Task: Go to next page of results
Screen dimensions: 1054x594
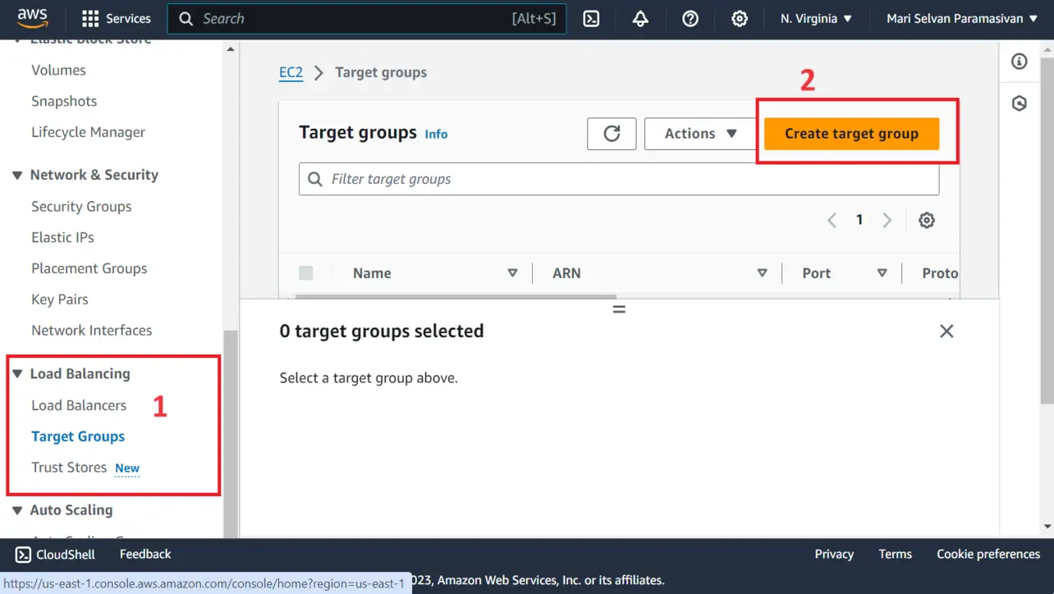Action: pyautogui.click(x=887, y=220)
